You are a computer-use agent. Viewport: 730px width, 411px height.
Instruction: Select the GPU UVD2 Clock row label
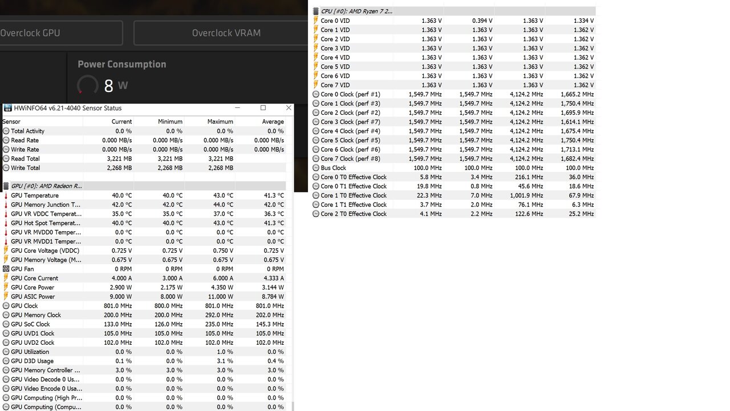[33, 342]
